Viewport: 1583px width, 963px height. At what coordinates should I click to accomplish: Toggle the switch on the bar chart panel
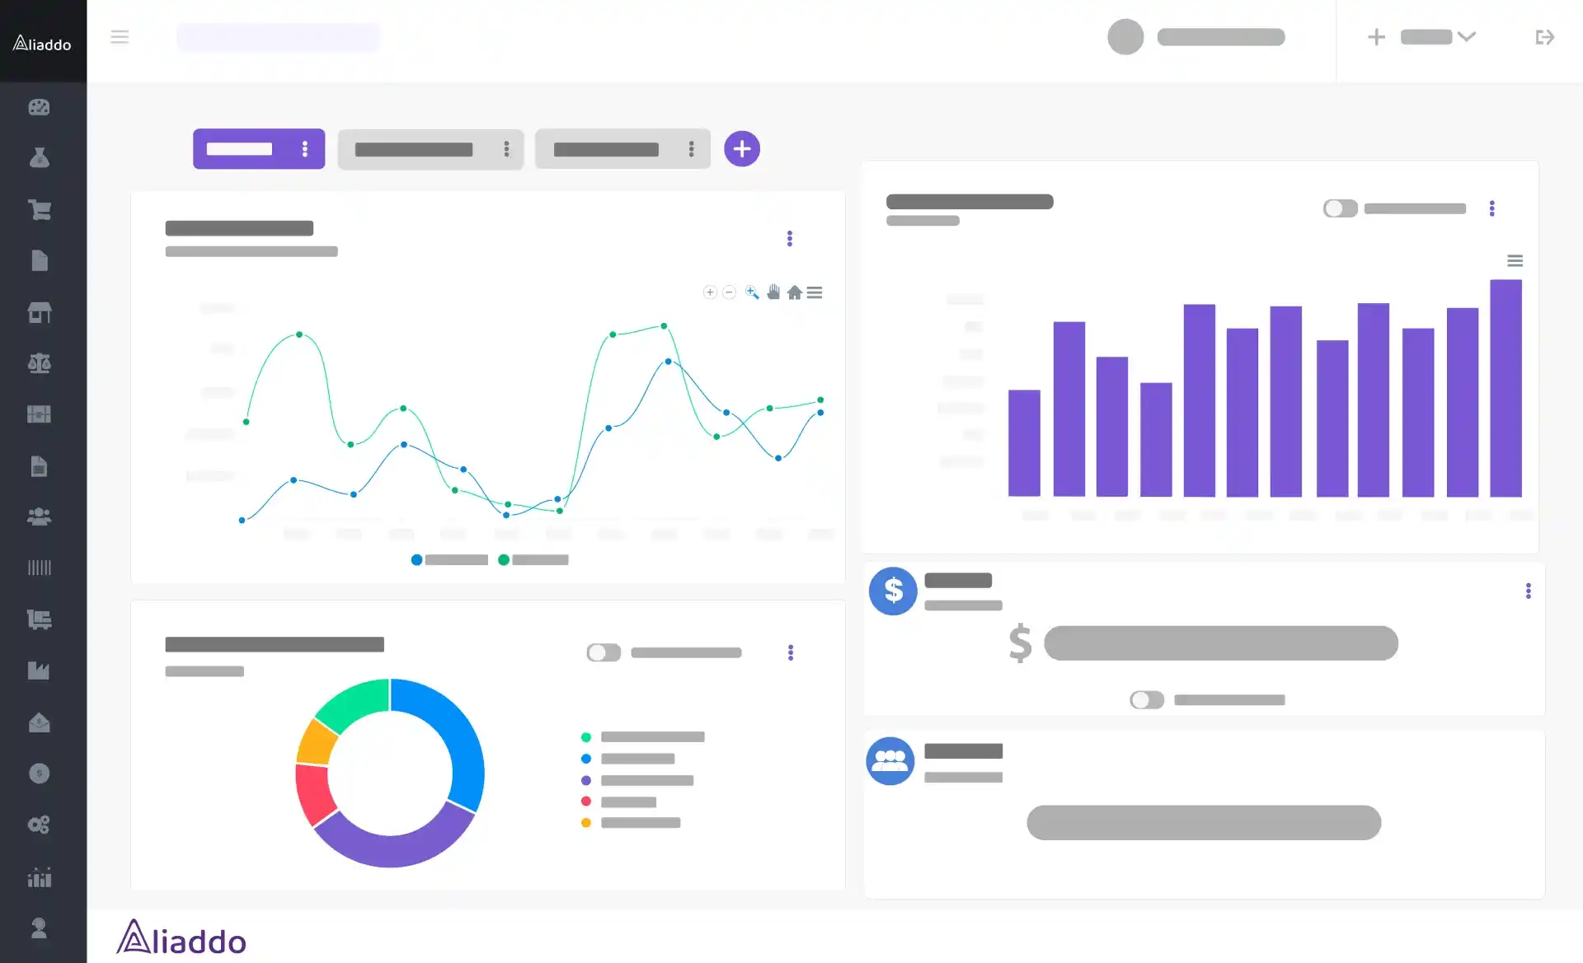1339,208
